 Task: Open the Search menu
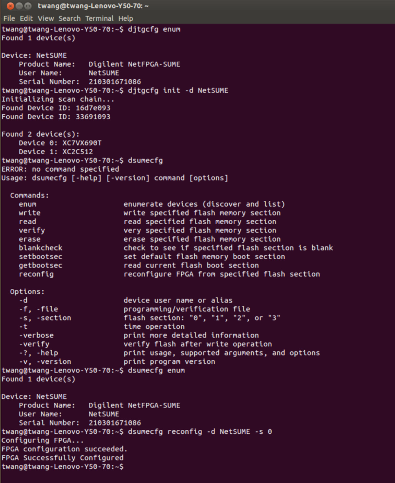pyautogui.click(x=69, y=18)
